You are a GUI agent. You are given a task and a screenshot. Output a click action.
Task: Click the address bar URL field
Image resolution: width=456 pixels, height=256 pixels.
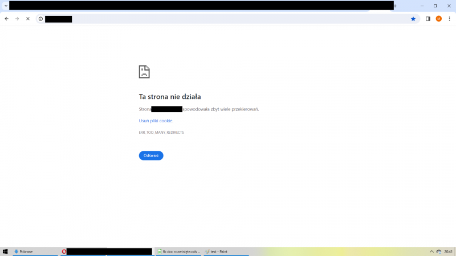[x=227, y=19]
